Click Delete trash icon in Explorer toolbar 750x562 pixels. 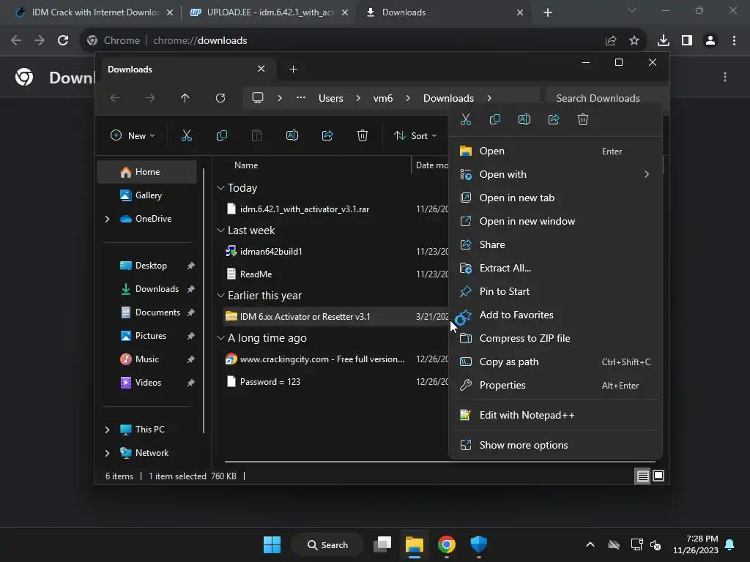(363, 135)
